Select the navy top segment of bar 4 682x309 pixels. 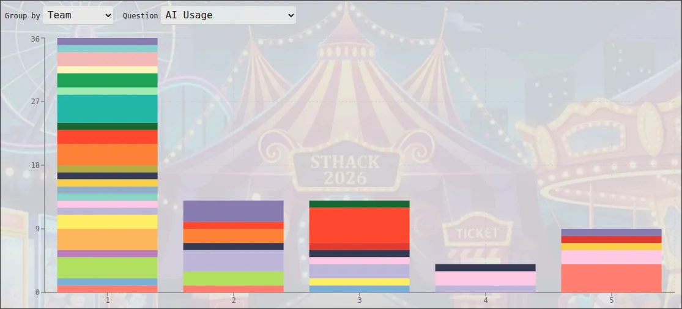click(x=486, y=267)
